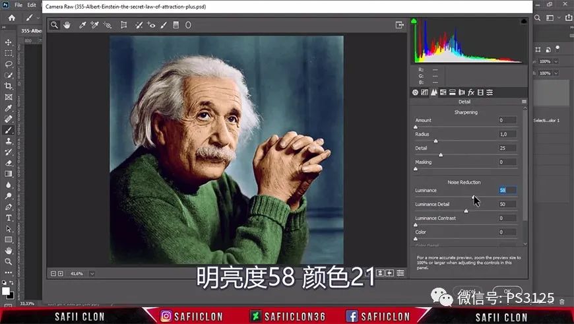Toggle shadow clipping warning in histogram

pos(414,21)
